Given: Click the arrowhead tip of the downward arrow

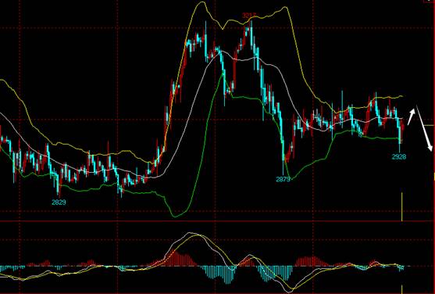Looking at the screenshot, I should pyautogui.click(x=431, y=149).
